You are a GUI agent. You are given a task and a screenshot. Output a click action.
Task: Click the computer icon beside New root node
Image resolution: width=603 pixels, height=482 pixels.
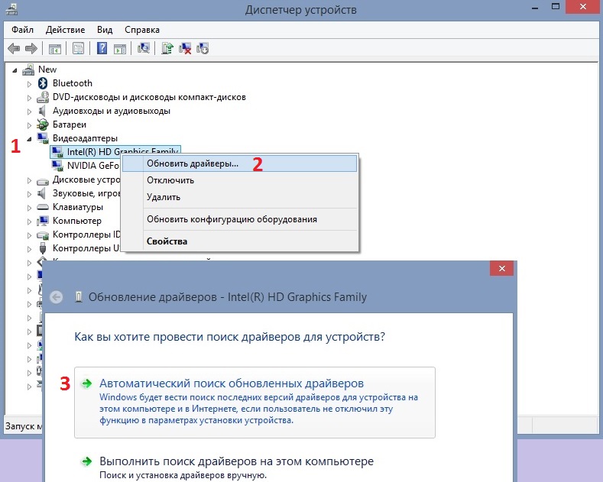coord(28,70)
